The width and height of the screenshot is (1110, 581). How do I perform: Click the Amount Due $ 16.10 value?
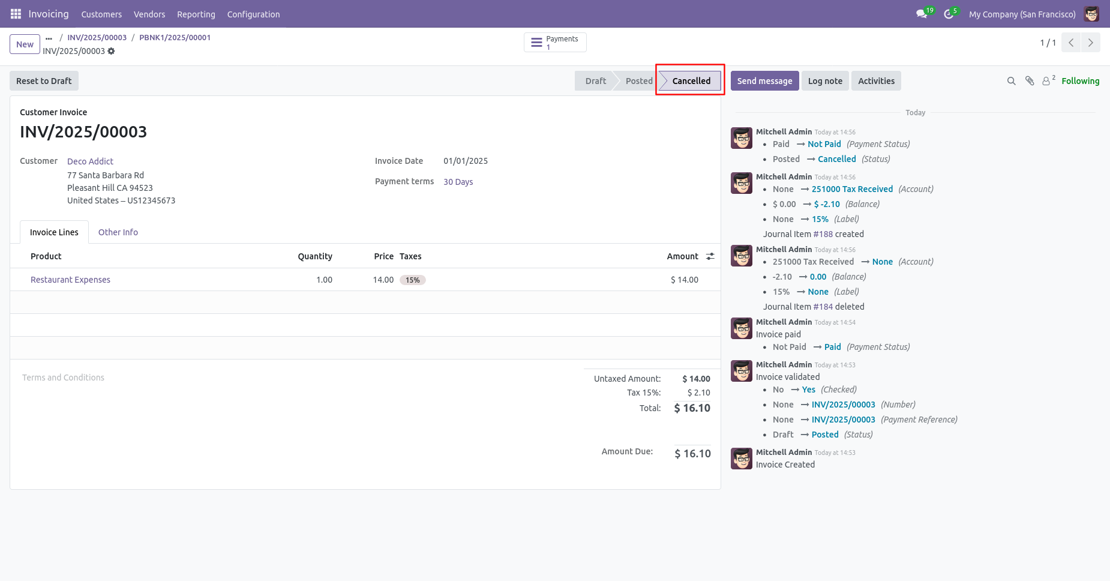coord(692,454)
